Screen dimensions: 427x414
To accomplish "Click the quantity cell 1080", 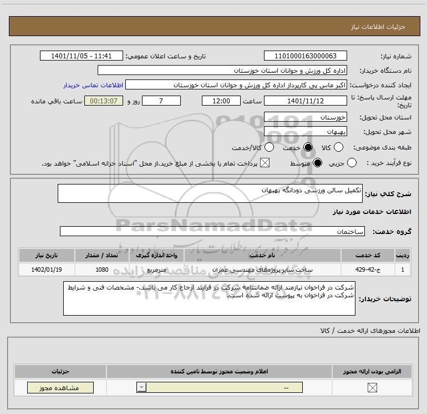I will click(x=102, y=270).
